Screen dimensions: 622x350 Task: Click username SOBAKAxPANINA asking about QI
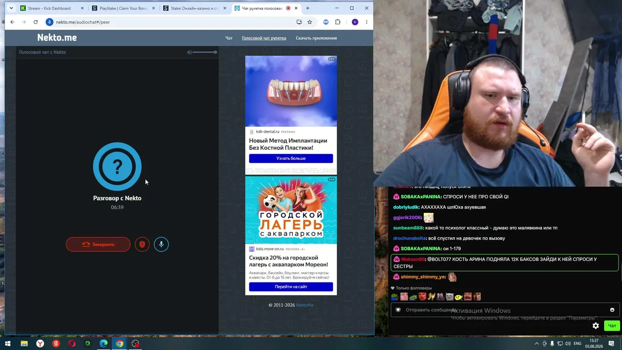click(x=421, y=197)
